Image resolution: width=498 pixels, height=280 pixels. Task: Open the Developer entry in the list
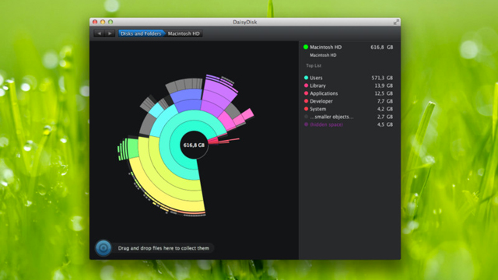[348, 101]
